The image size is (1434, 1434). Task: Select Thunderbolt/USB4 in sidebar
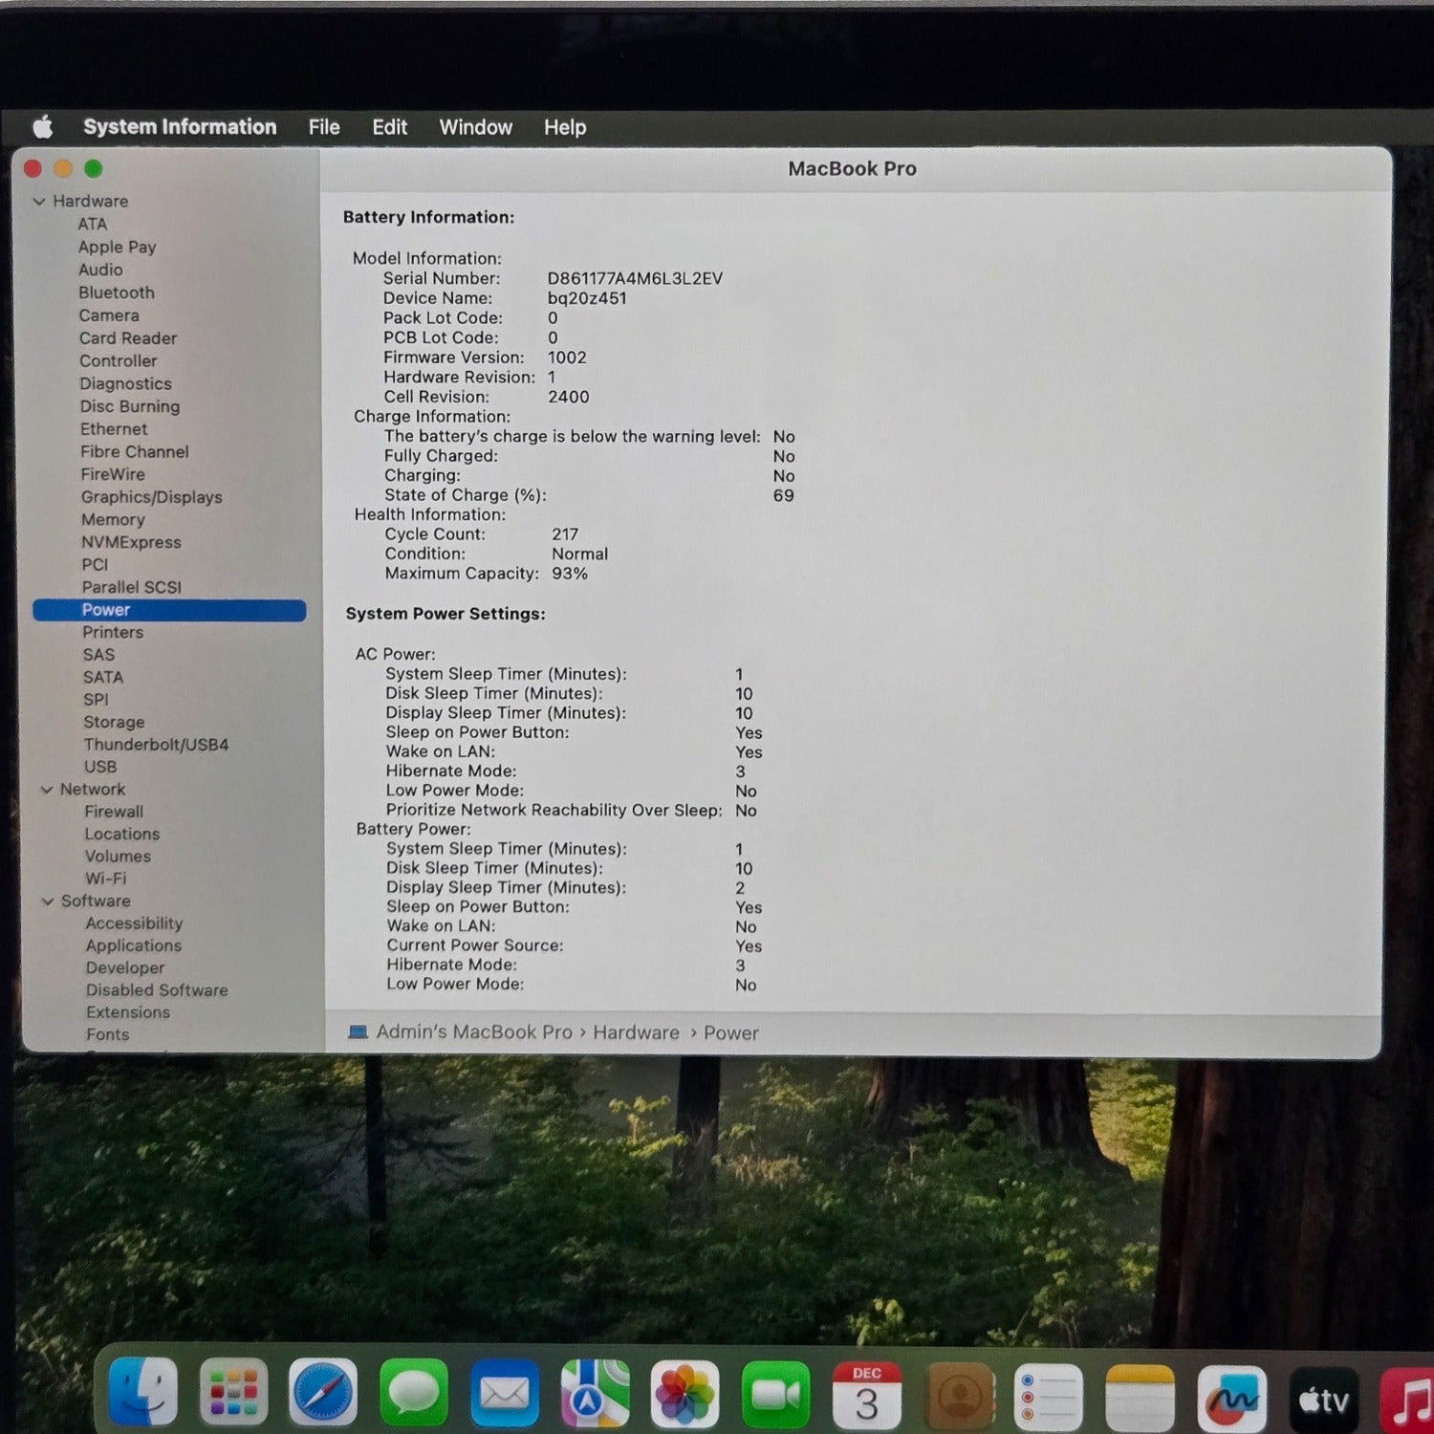tap(156, 745)
